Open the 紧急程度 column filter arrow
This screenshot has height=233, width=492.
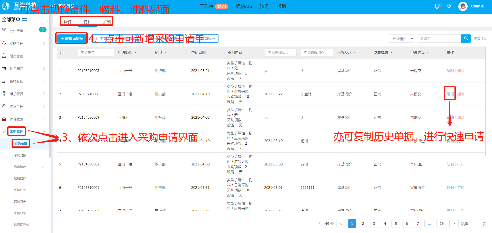pos(391,52)
